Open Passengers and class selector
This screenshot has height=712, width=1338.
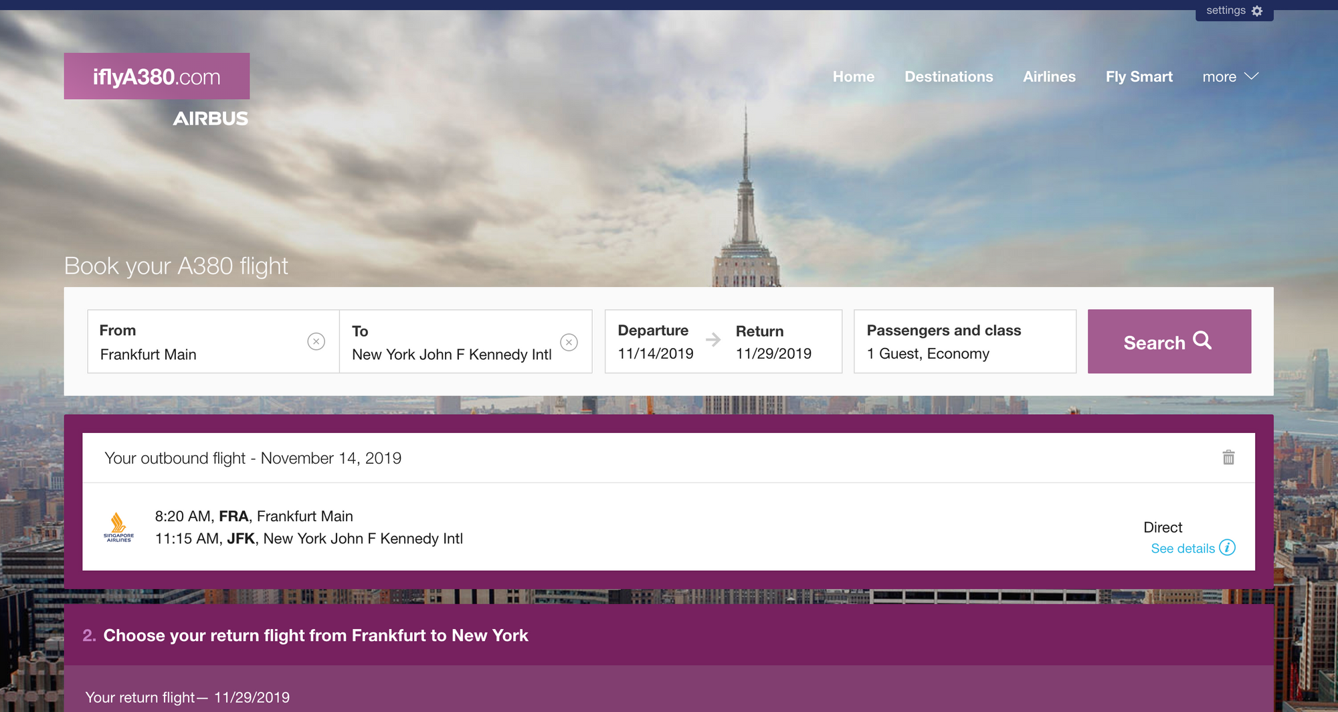coord(964,342)
